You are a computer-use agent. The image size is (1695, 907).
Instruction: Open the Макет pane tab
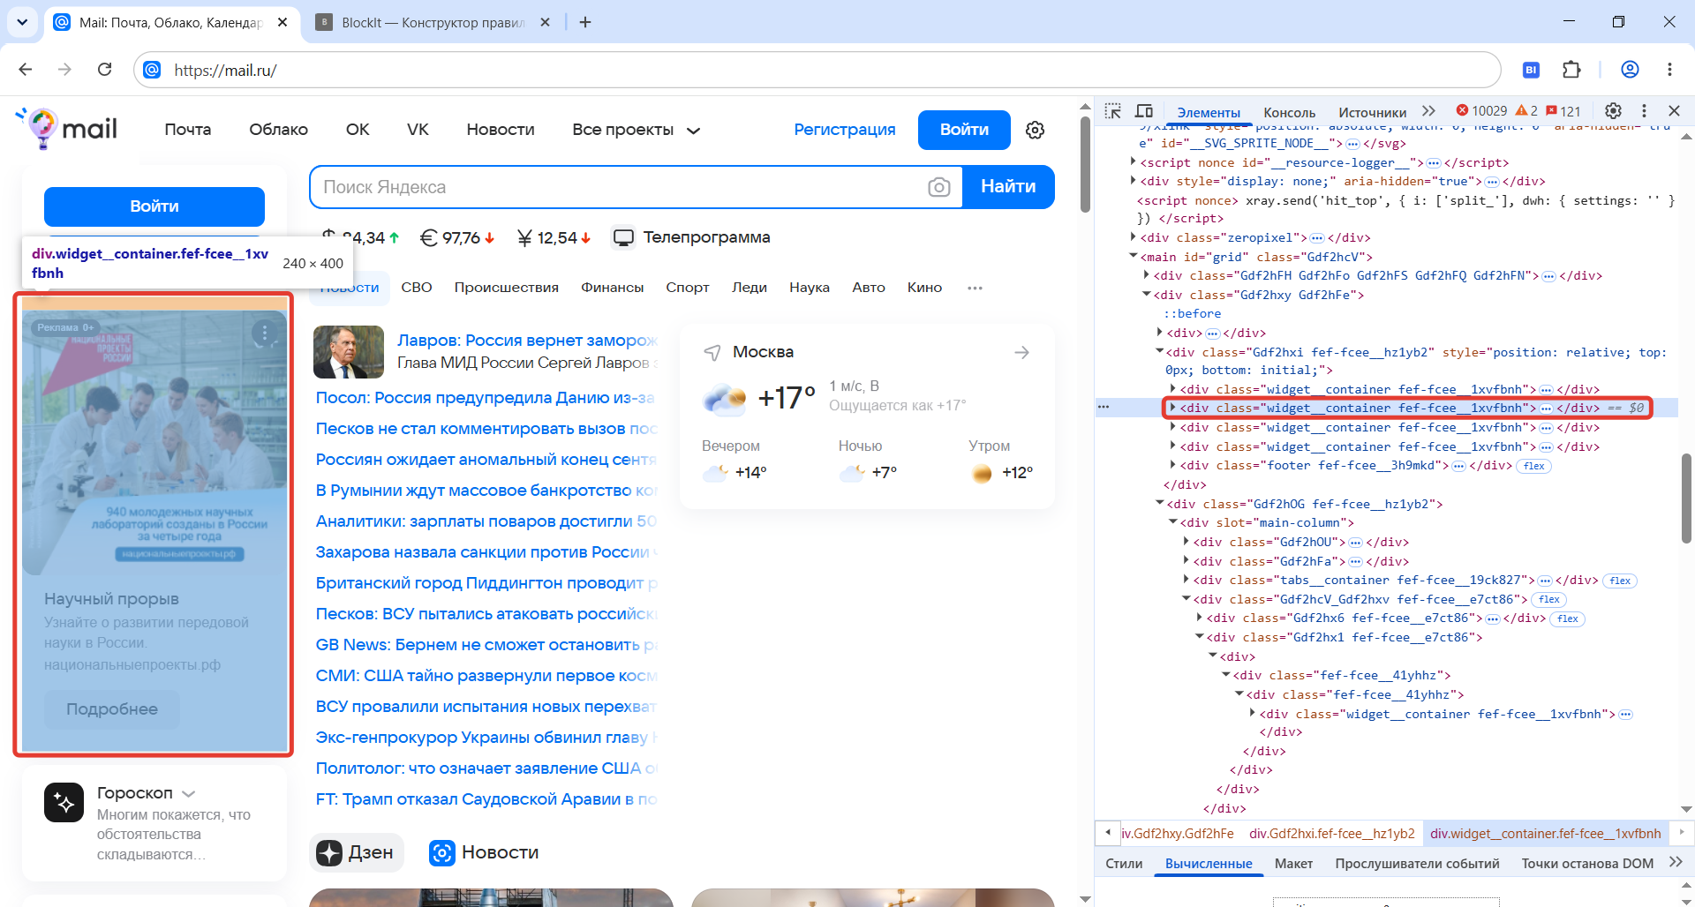1293,864
